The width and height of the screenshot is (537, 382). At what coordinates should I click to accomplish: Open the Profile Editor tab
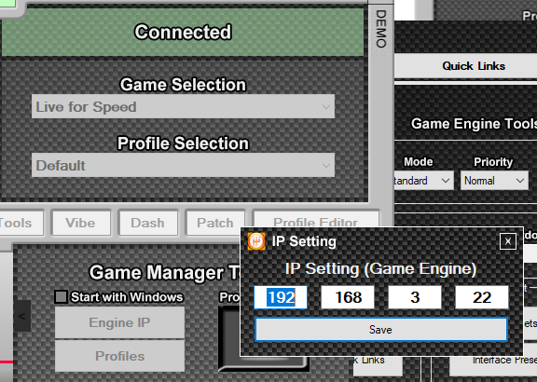(x=316, y=219)
